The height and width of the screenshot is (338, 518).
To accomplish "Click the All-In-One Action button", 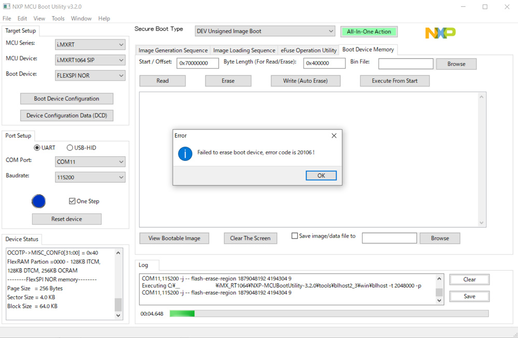I will pos(369,32).
